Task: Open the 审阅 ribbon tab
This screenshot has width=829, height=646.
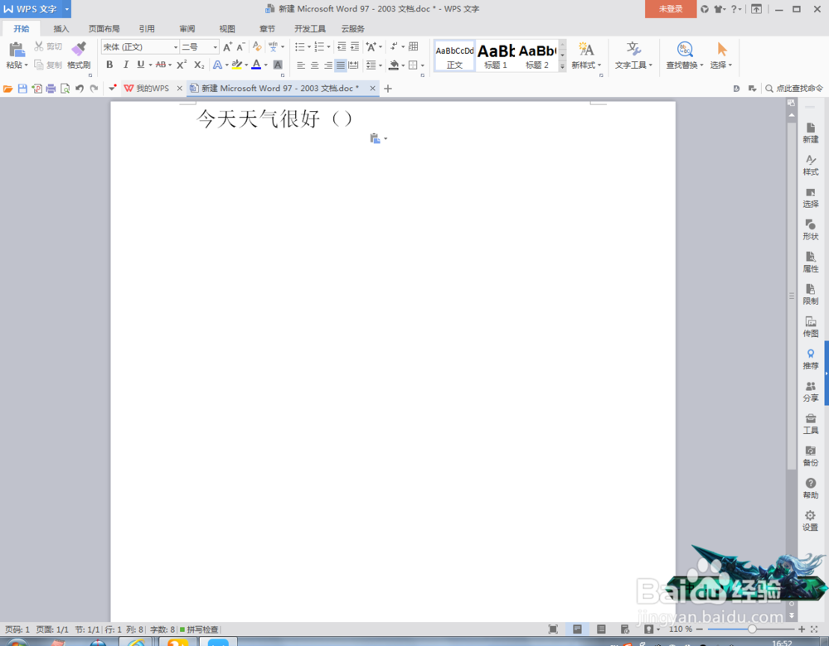Action: click(187, 27)
